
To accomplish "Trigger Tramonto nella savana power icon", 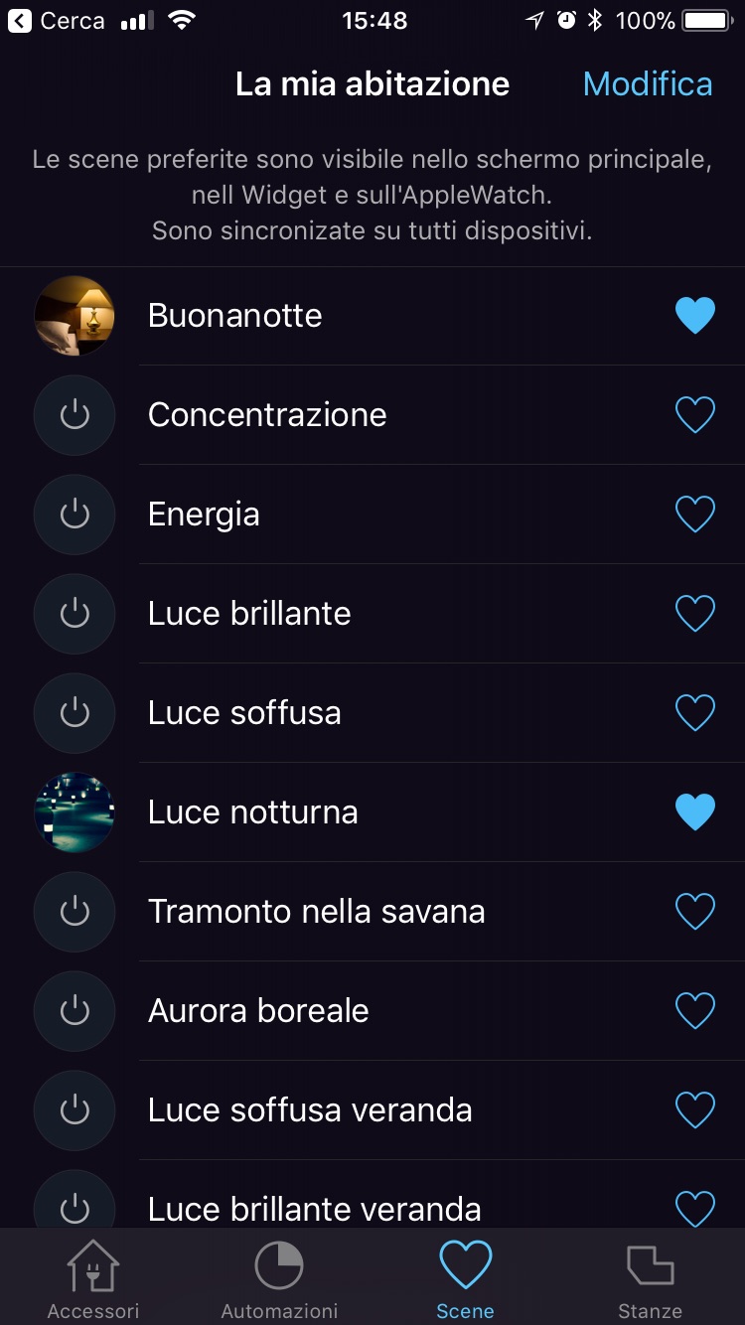I will (74, 912).
